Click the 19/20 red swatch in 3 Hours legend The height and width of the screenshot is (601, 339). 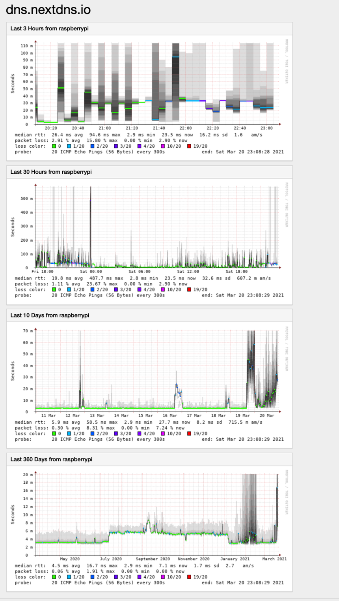[x=189, y=146]
